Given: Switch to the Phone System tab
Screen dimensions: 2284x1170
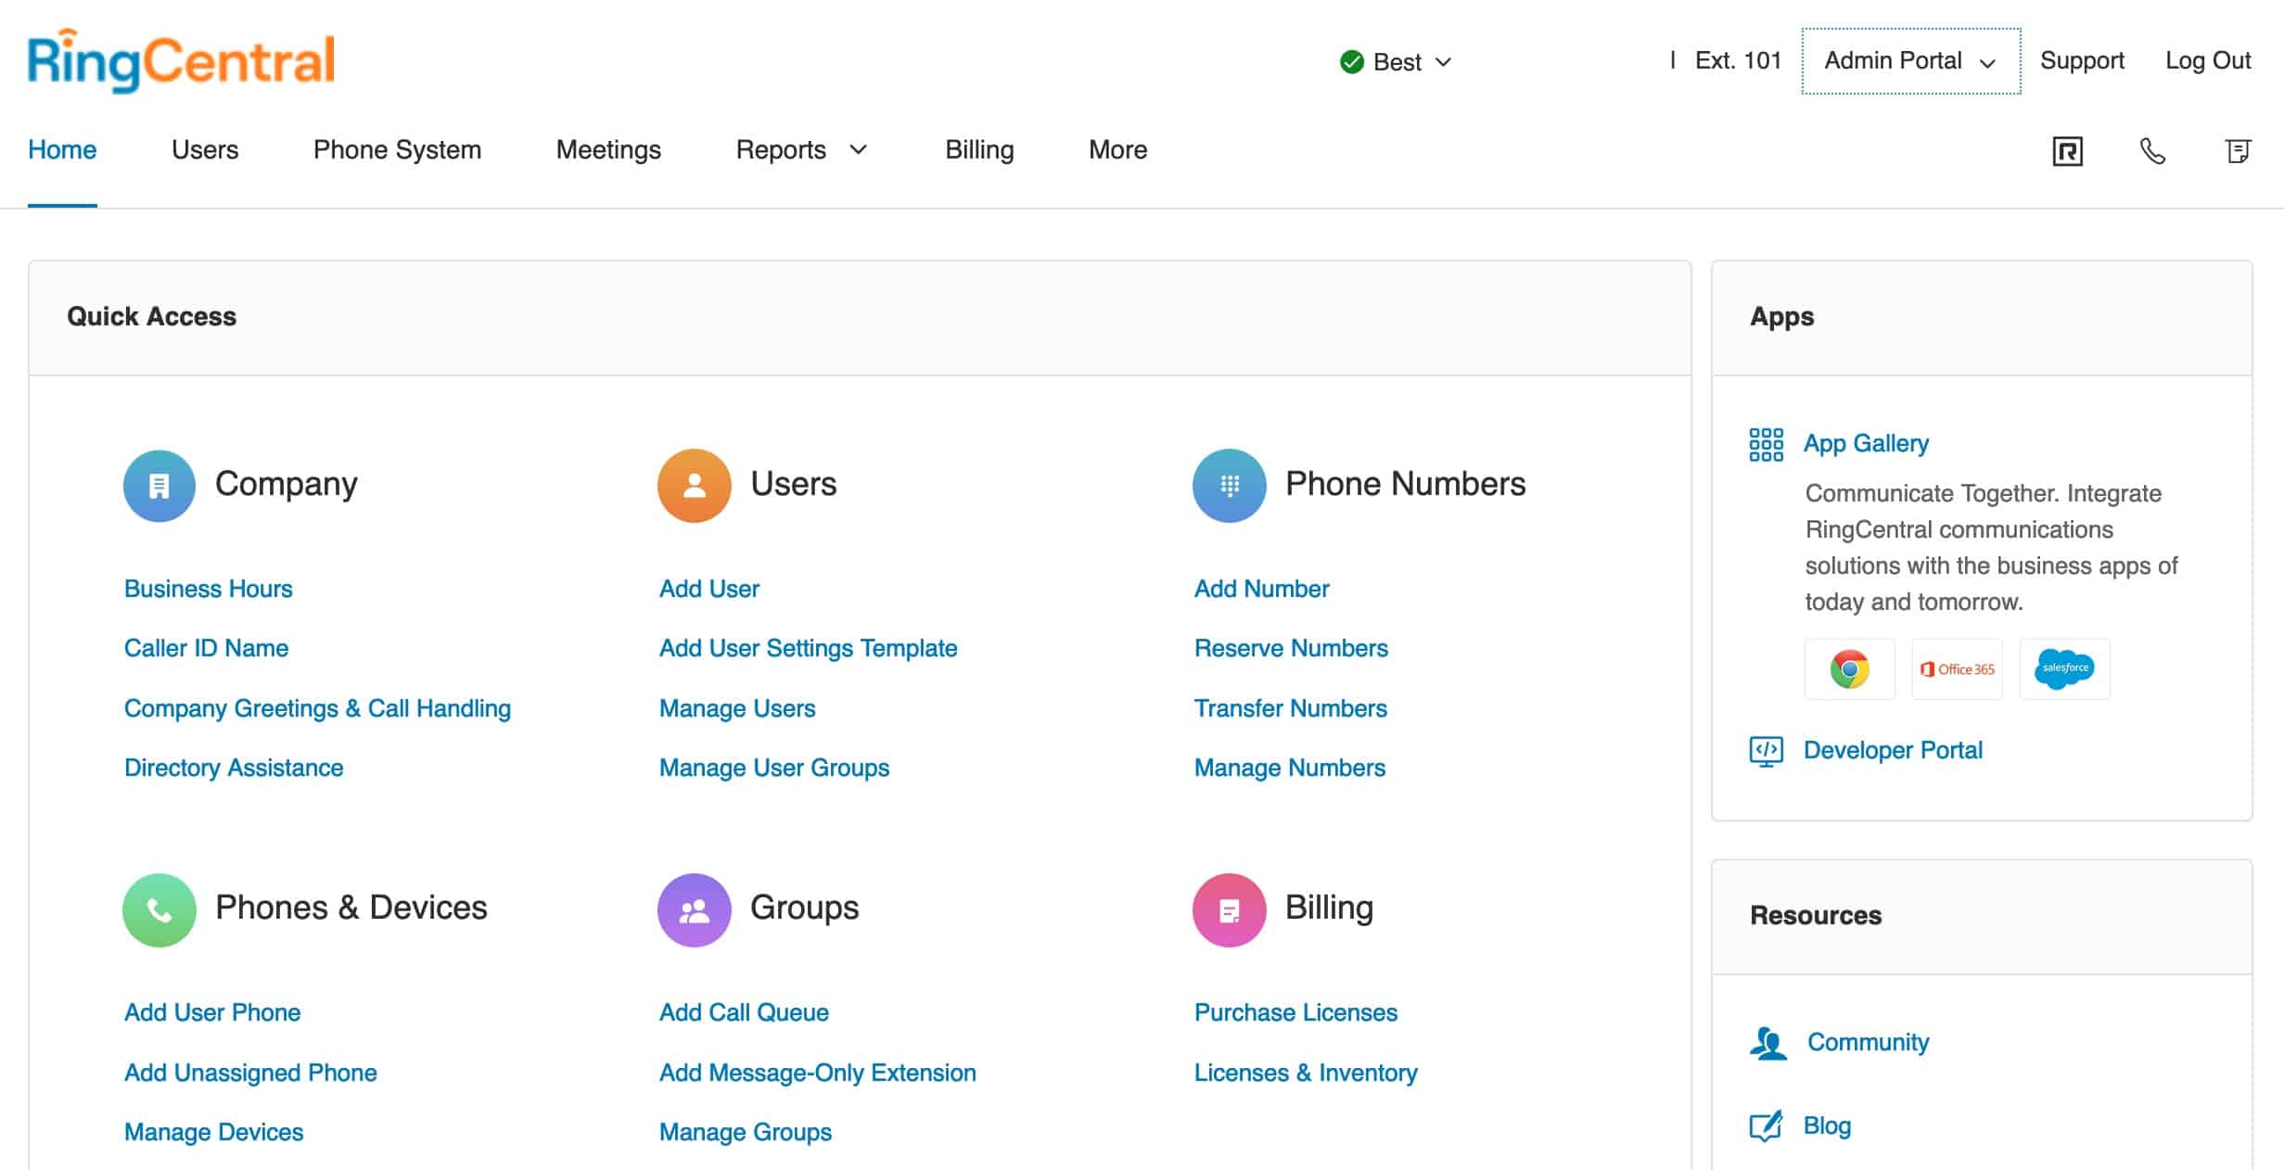Looking at the screenshot, I should (396, 149).
